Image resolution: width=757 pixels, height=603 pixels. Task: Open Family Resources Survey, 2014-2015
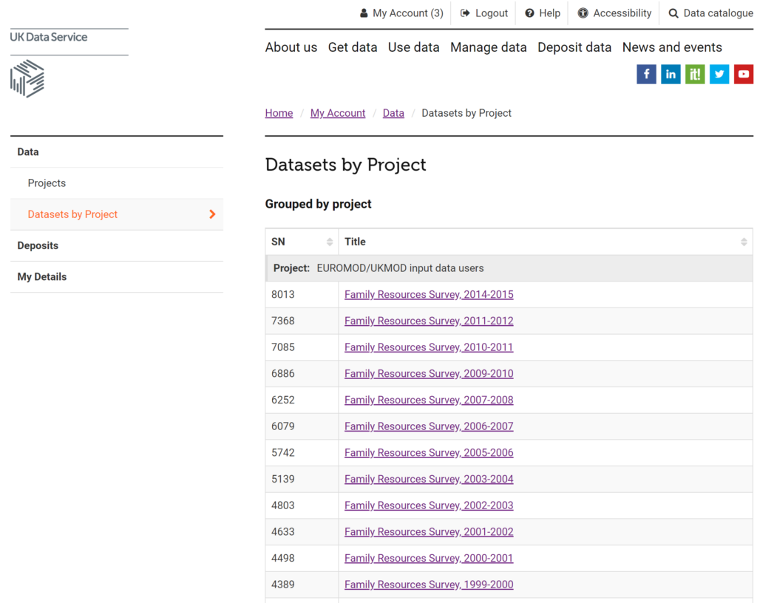point(429,294)
